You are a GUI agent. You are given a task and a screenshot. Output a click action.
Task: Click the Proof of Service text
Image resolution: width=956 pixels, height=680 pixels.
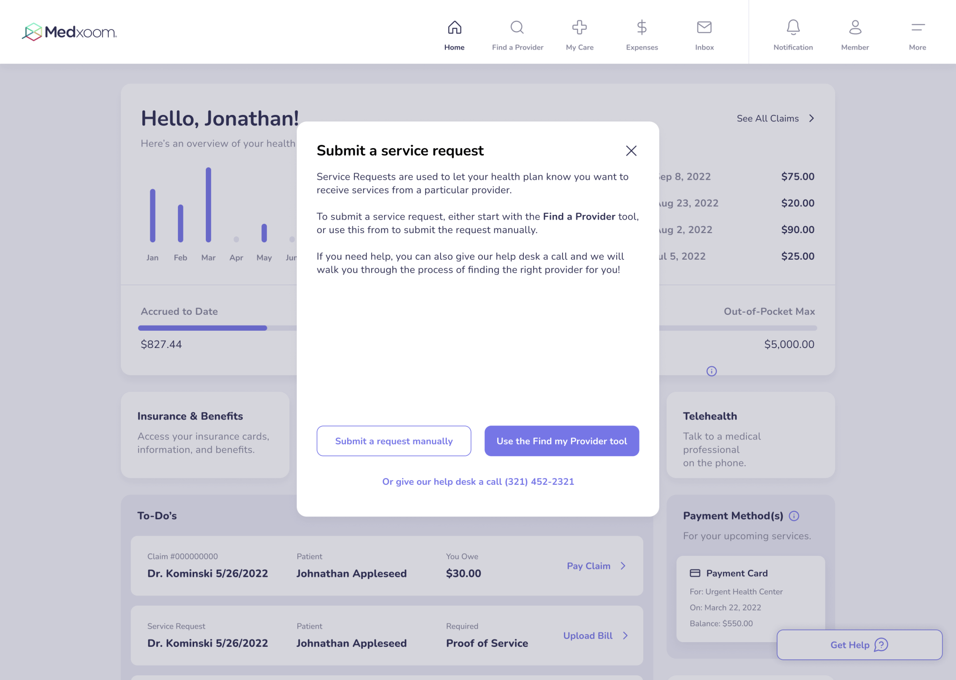[x=487, y=644]
